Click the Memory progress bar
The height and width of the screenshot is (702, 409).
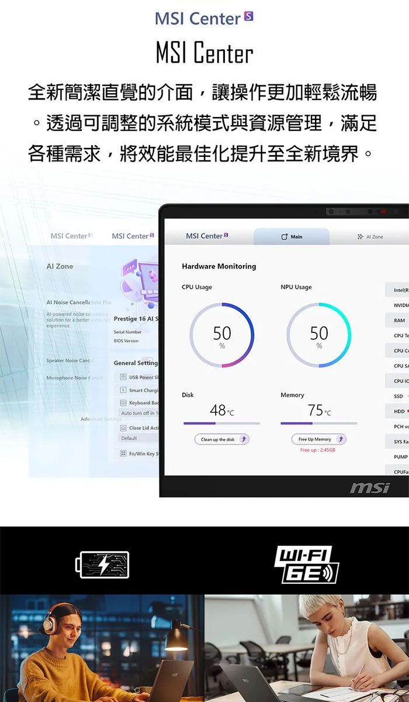tap(318, 423)
